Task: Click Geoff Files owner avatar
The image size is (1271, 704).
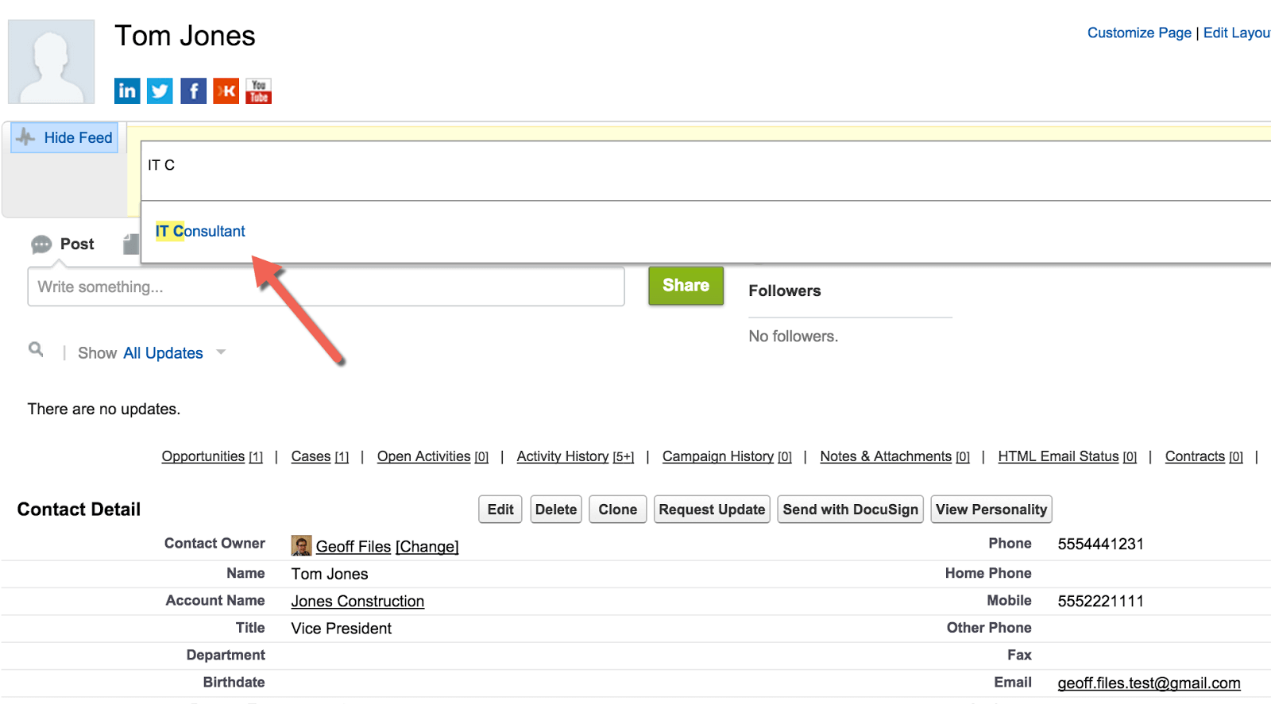Action: [301, 545]
